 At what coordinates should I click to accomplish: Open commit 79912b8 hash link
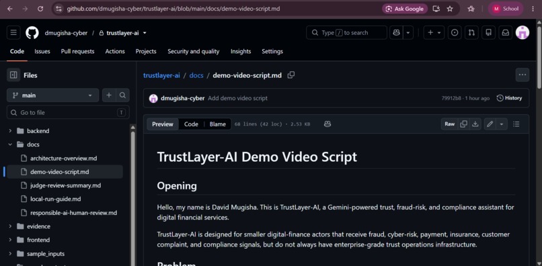451,98
